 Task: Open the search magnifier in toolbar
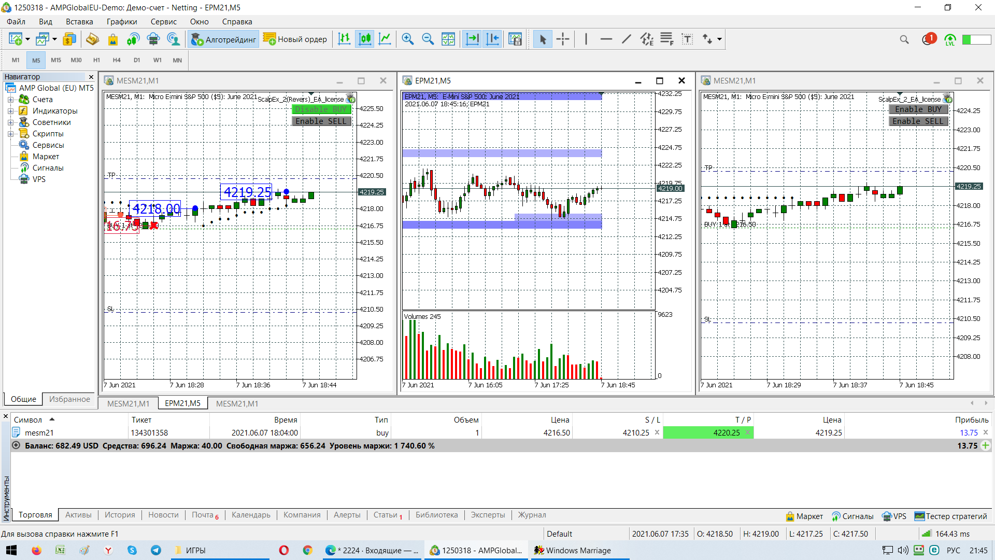pyautogui.click(x=904, y=39)
